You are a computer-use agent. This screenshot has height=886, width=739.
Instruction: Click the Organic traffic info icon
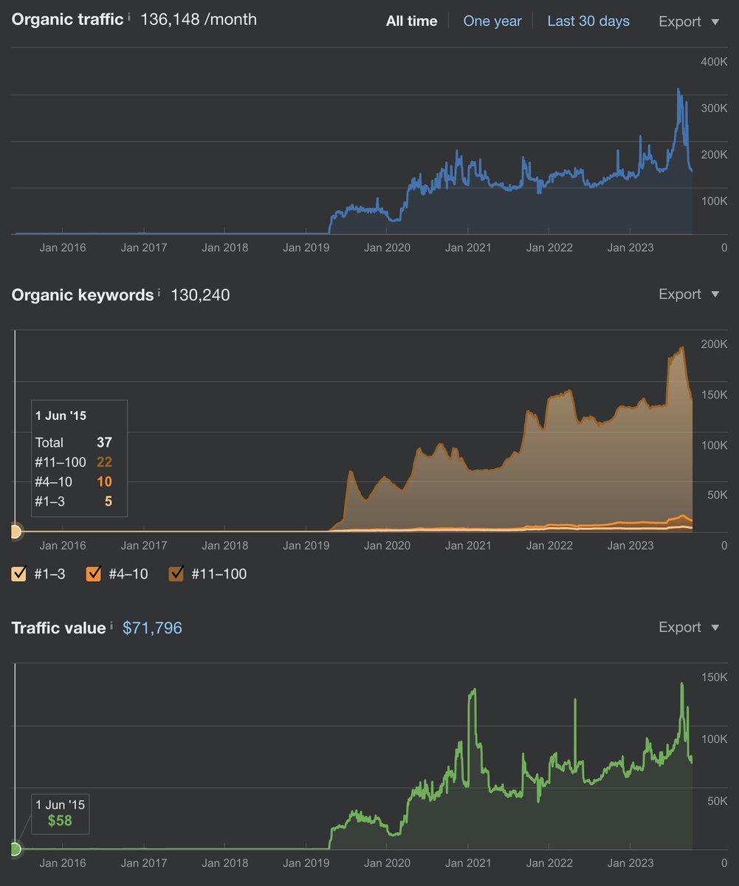(x=129, y=16)
